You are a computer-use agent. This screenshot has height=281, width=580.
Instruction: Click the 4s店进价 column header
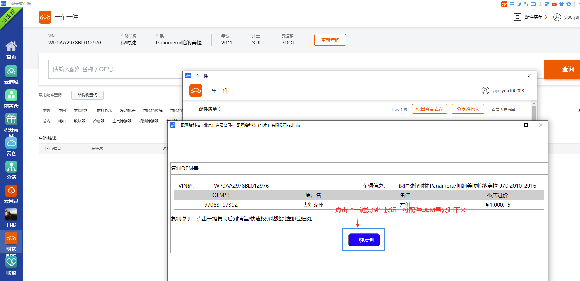[x=498, y=195]
